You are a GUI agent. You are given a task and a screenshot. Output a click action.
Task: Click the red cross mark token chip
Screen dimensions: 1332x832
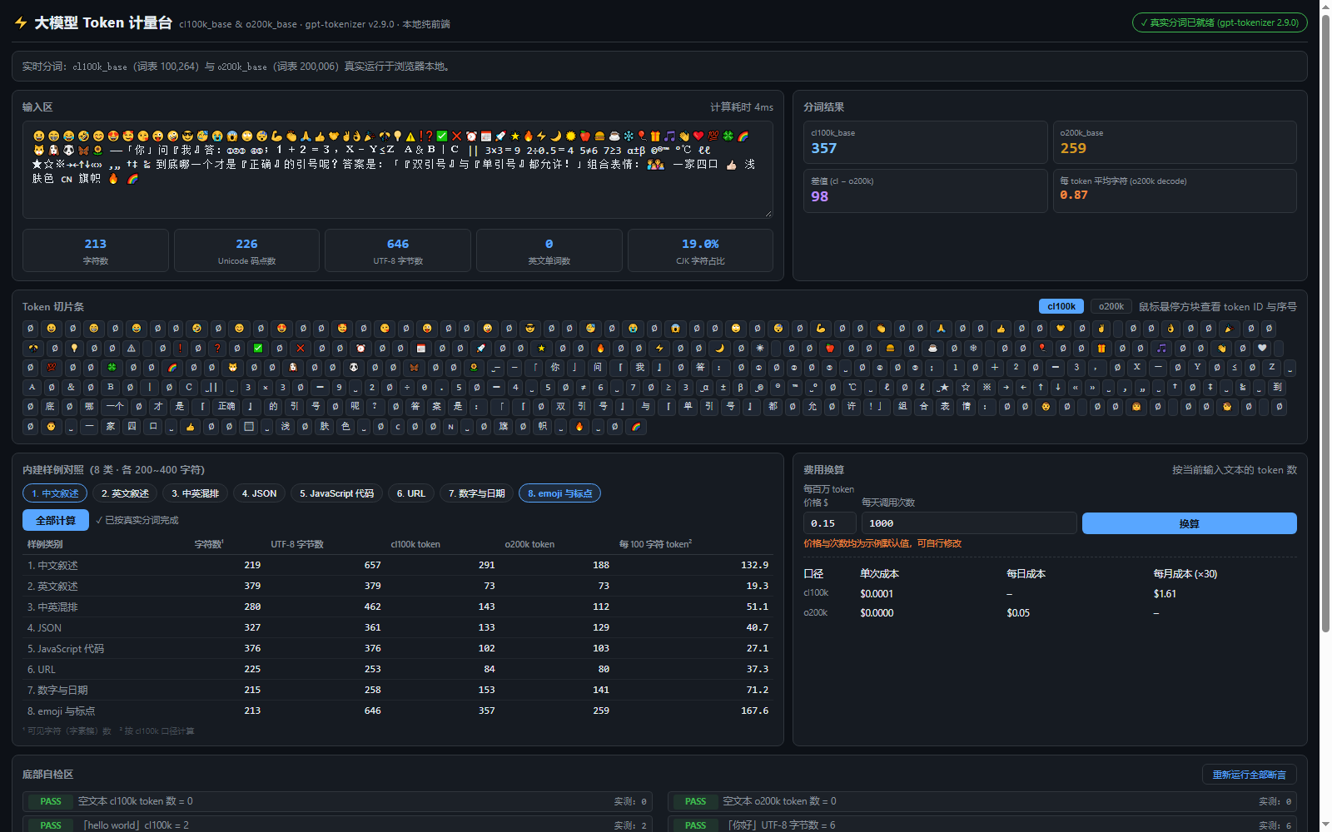click(301, 349)
